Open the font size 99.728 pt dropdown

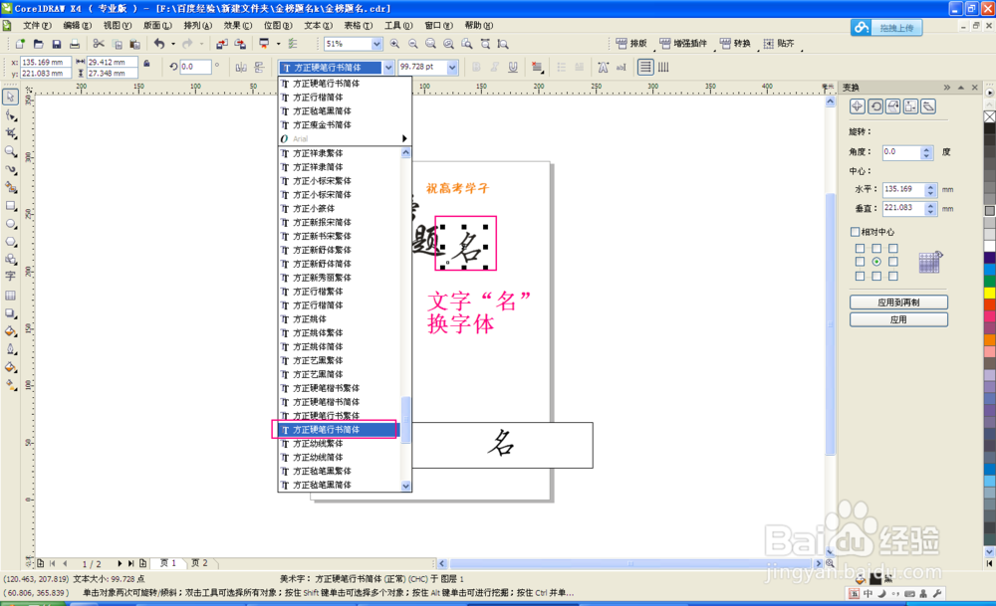pyautogui.click(x=452, y=68)
